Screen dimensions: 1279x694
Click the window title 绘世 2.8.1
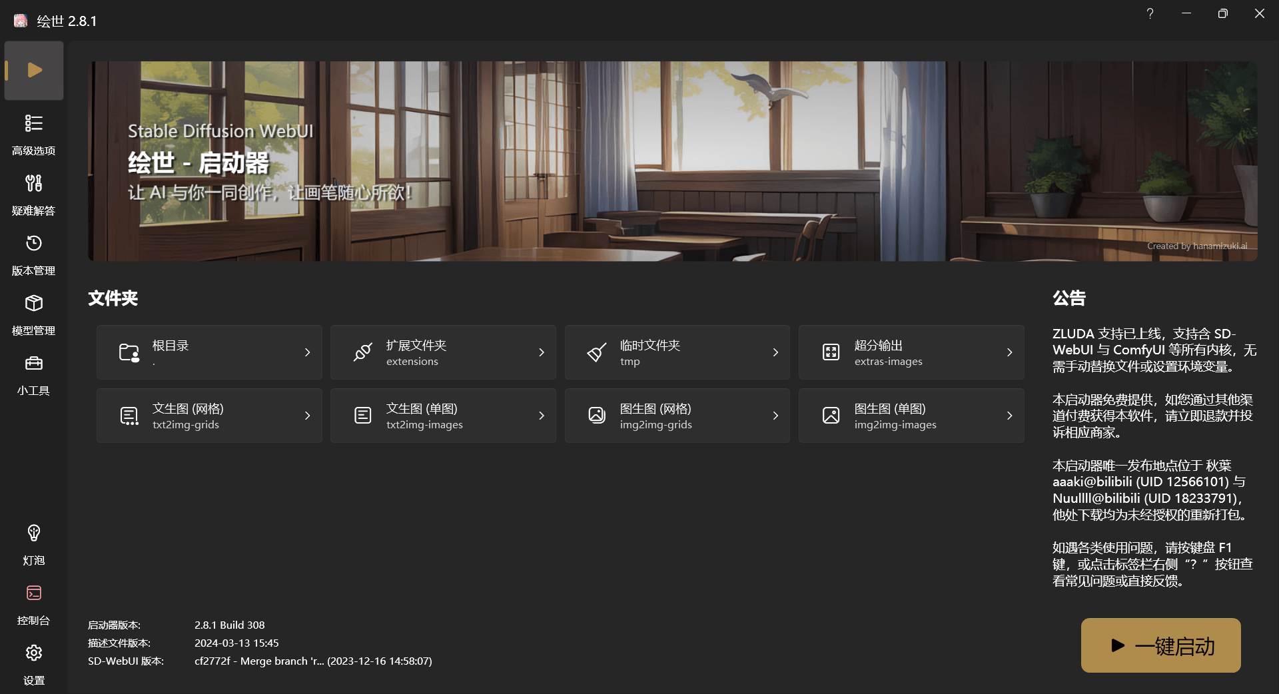[67, 21]
